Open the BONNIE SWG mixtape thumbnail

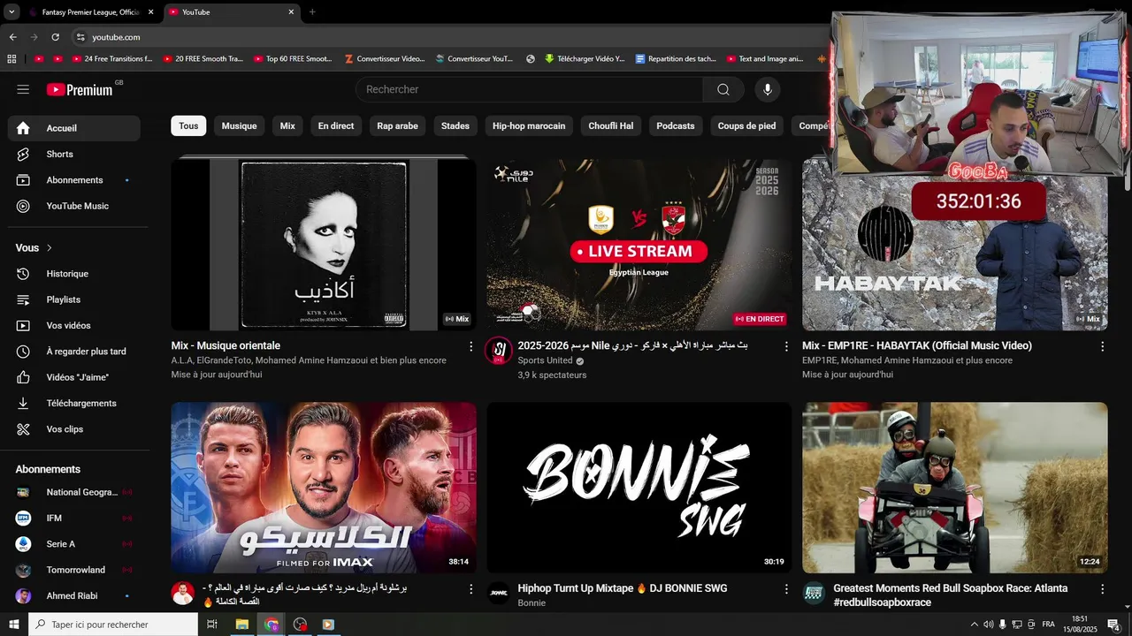(639, 488)
